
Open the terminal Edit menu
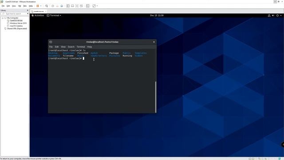[x=57, y=47]
